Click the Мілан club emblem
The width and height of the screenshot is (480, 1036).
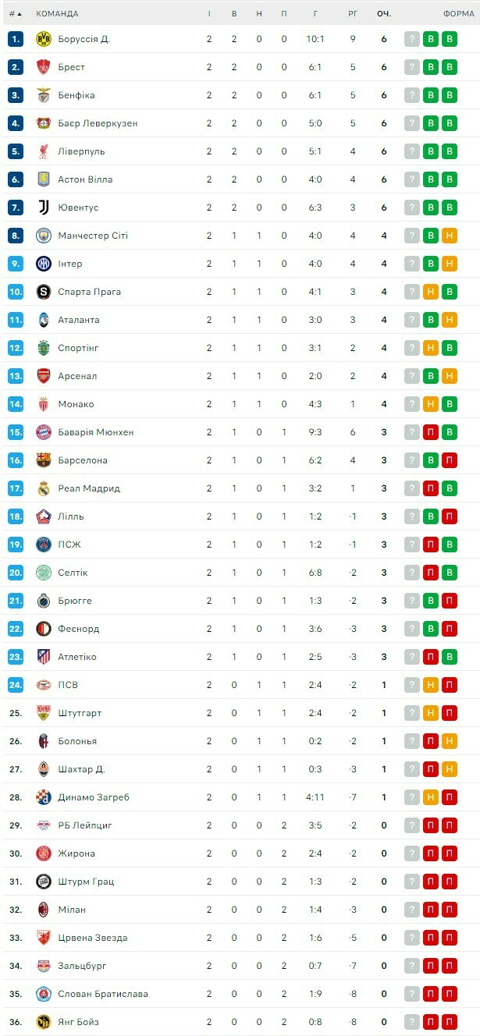click(43, 910)
